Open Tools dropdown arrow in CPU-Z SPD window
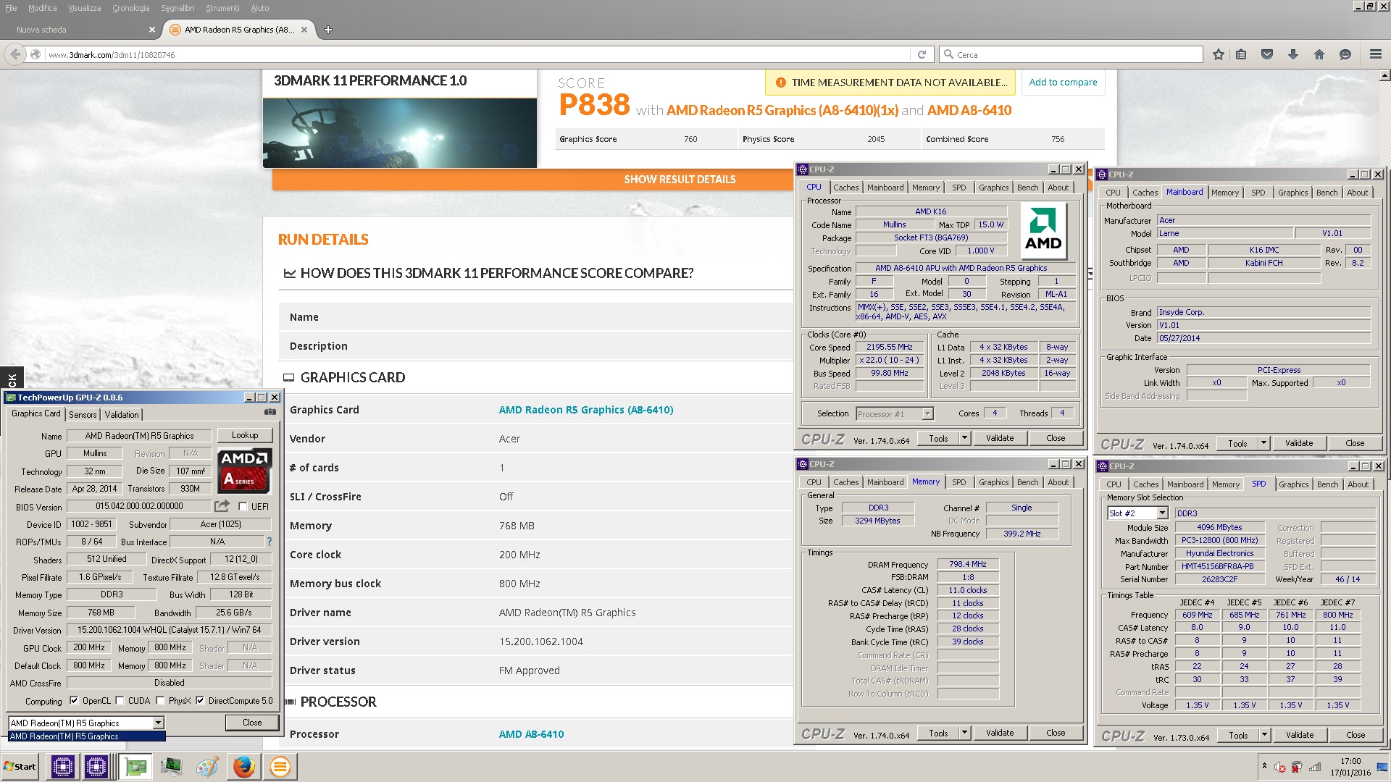1391x782 pixels. (1264, 735)
